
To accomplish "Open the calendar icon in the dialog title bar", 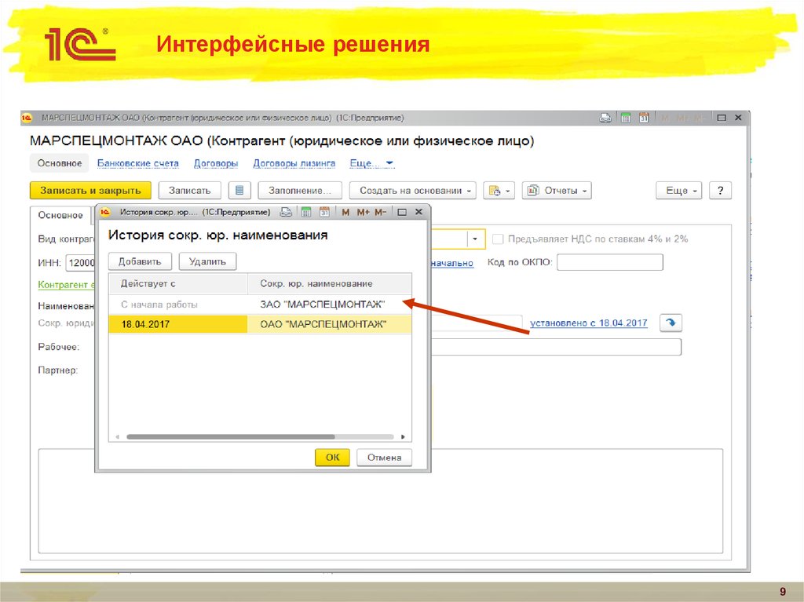I will [324, 212].
